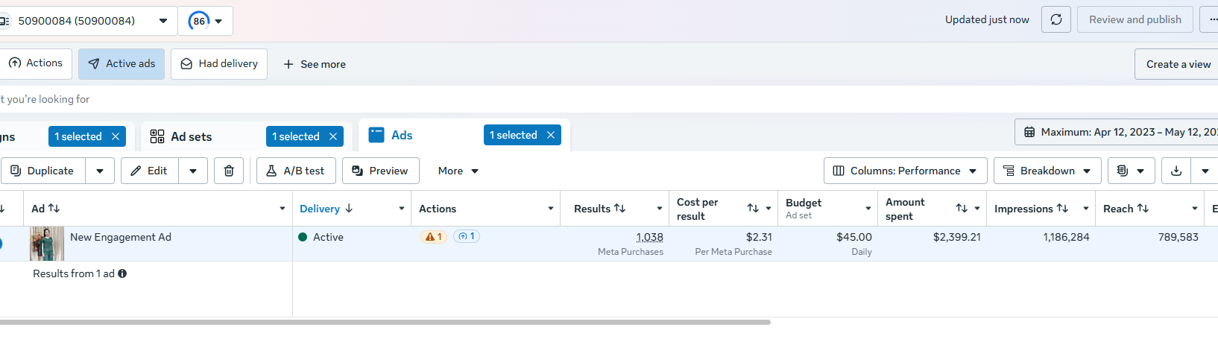Open the Actions filter view
The image size is (1218, 345).
coord(36,63)
